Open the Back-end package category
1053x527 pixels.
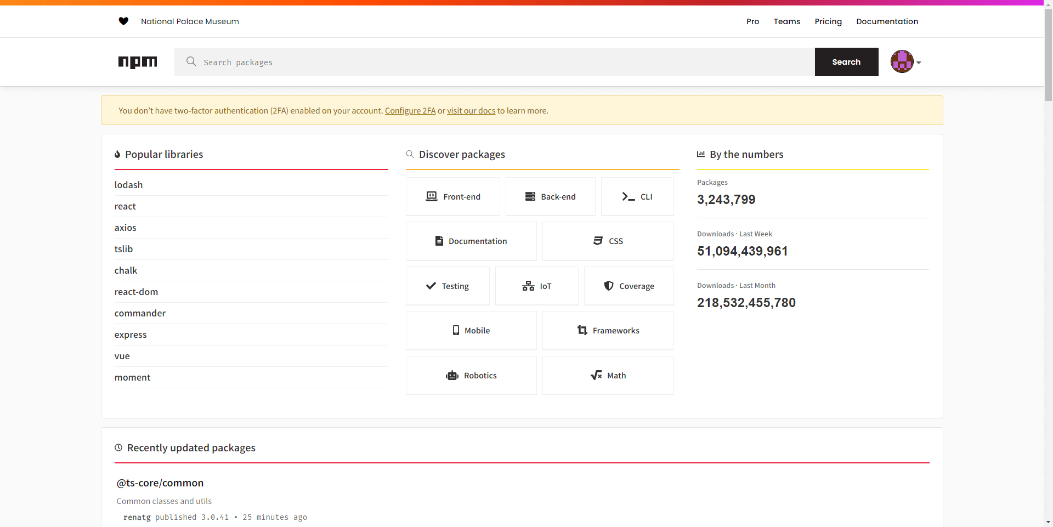551,196
